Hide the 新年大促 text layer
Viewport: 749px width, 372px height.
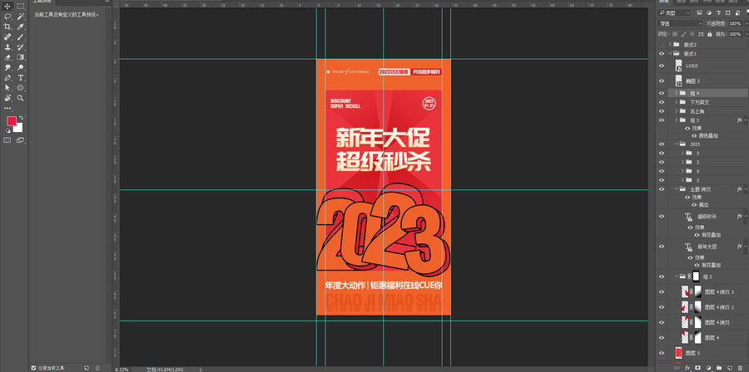(x=662, y=247)
